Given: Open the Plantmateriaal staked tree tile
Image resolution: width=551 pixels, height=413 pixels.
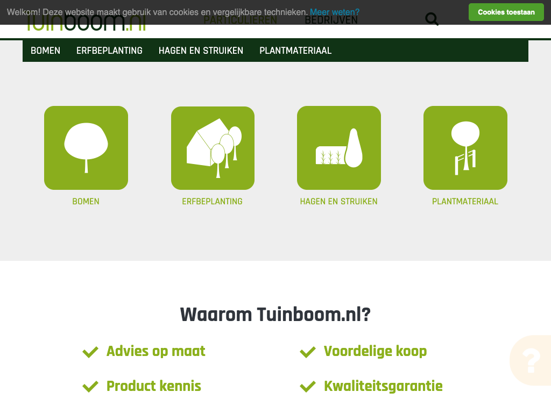Looking at the screenshot, I should 465,148.
